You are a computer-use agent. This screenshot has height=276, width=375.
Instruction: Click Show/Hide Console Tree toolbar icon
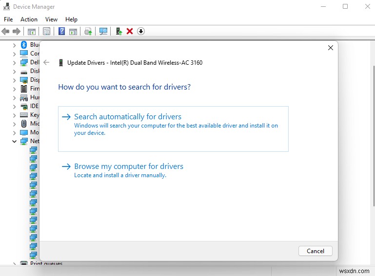click(x=32, y=31)
